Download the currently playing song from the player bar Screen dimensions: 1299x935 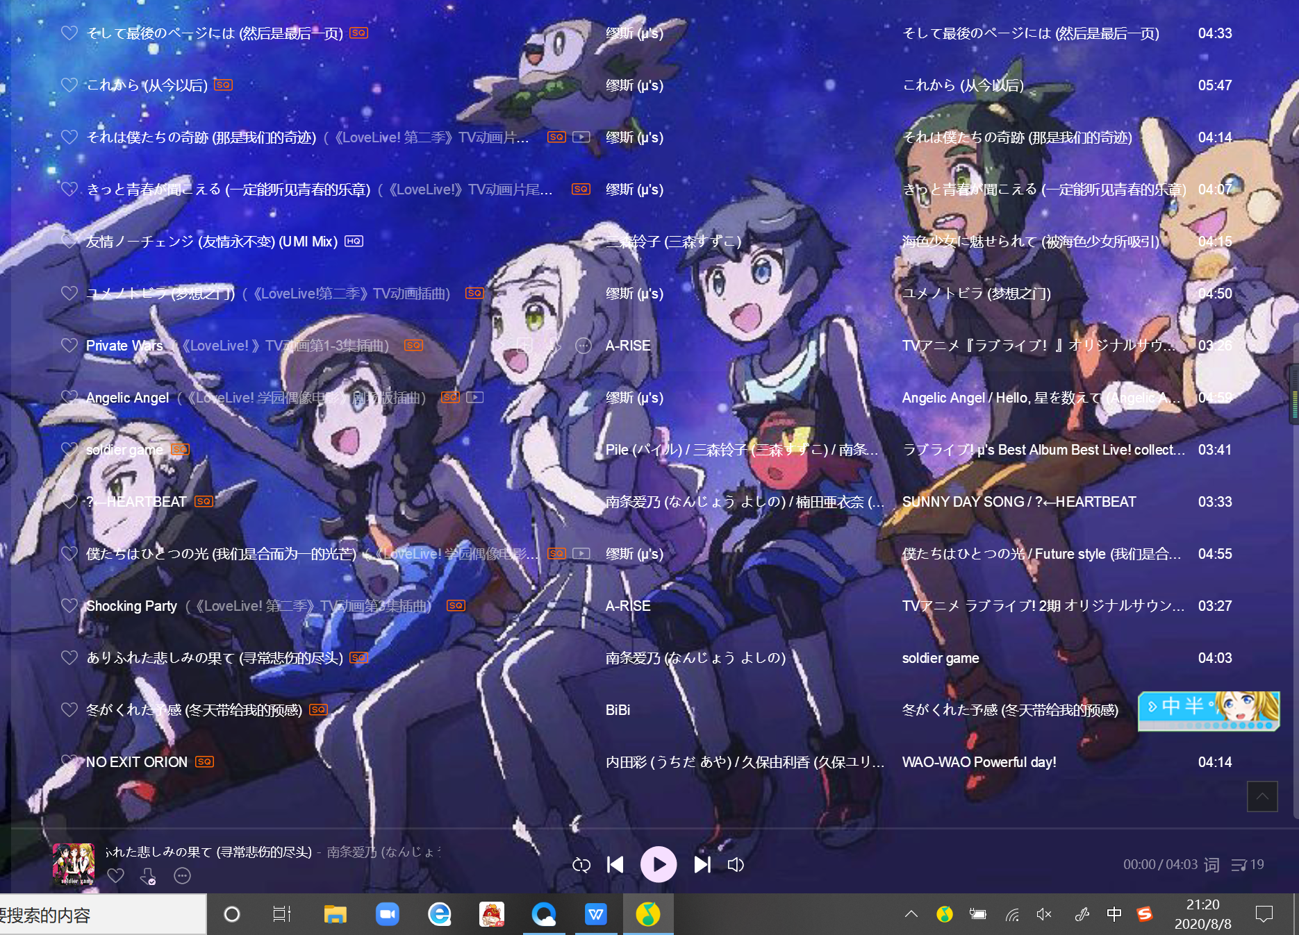pyautogui.click(x=149, y=876)
